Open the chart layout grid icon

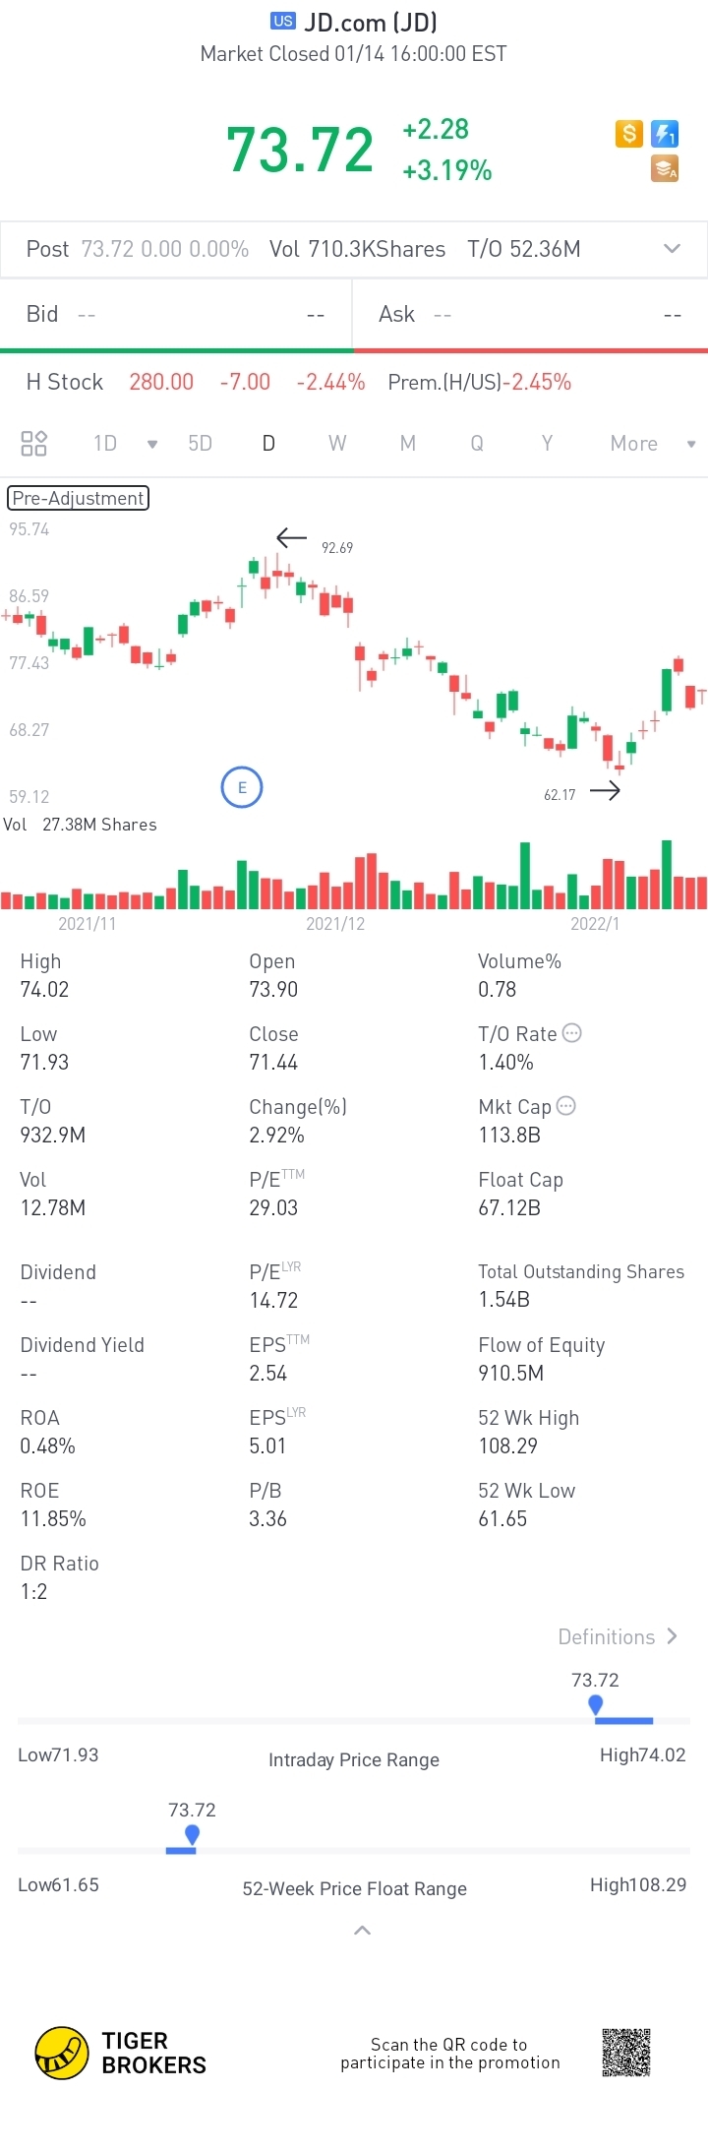[x=34, y=443]
